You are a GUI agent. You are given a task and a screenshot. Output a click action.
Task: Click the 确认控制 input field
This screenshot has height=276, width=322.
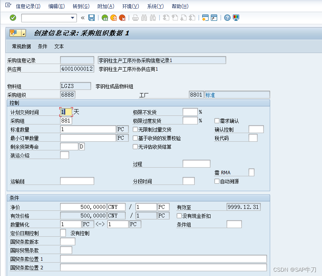(x=256, y=129)
